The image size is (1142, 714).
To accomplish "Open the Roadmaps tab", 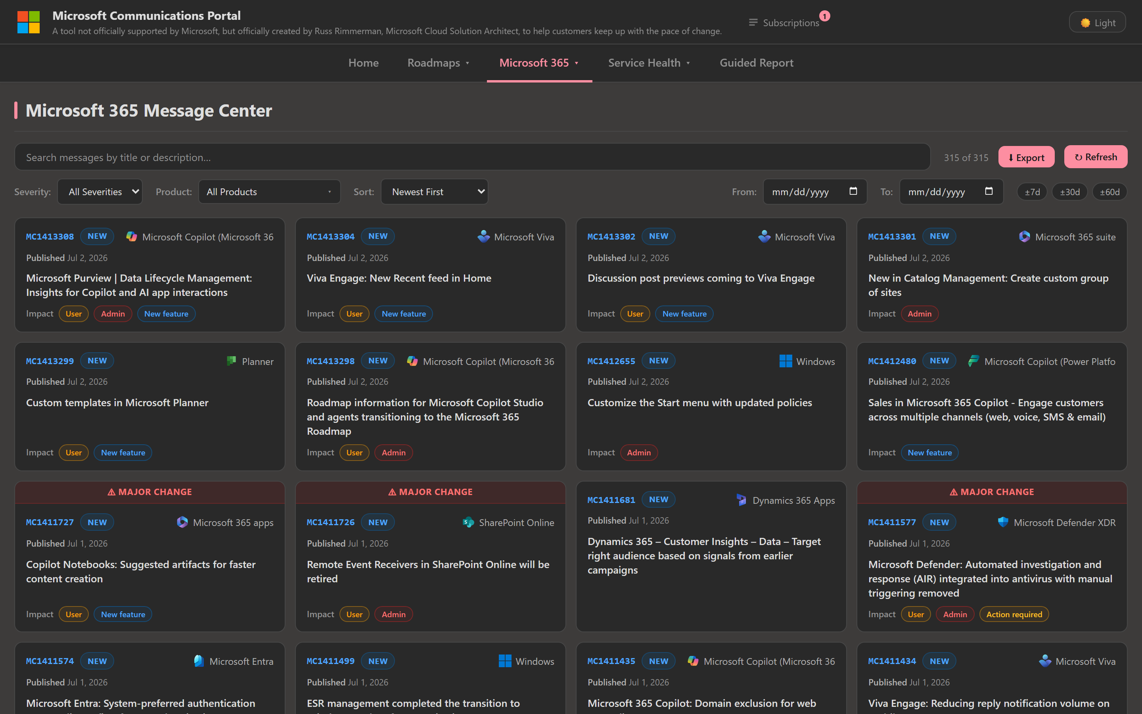I will pos(439,63).
